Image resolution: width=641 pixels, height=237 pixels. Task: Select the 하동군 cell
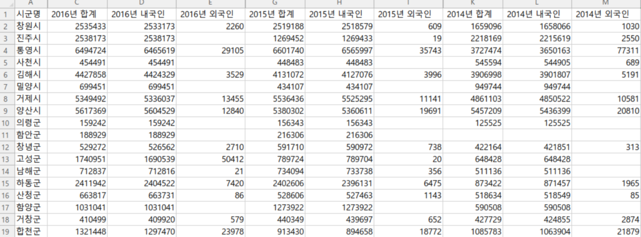click(30, 183)
